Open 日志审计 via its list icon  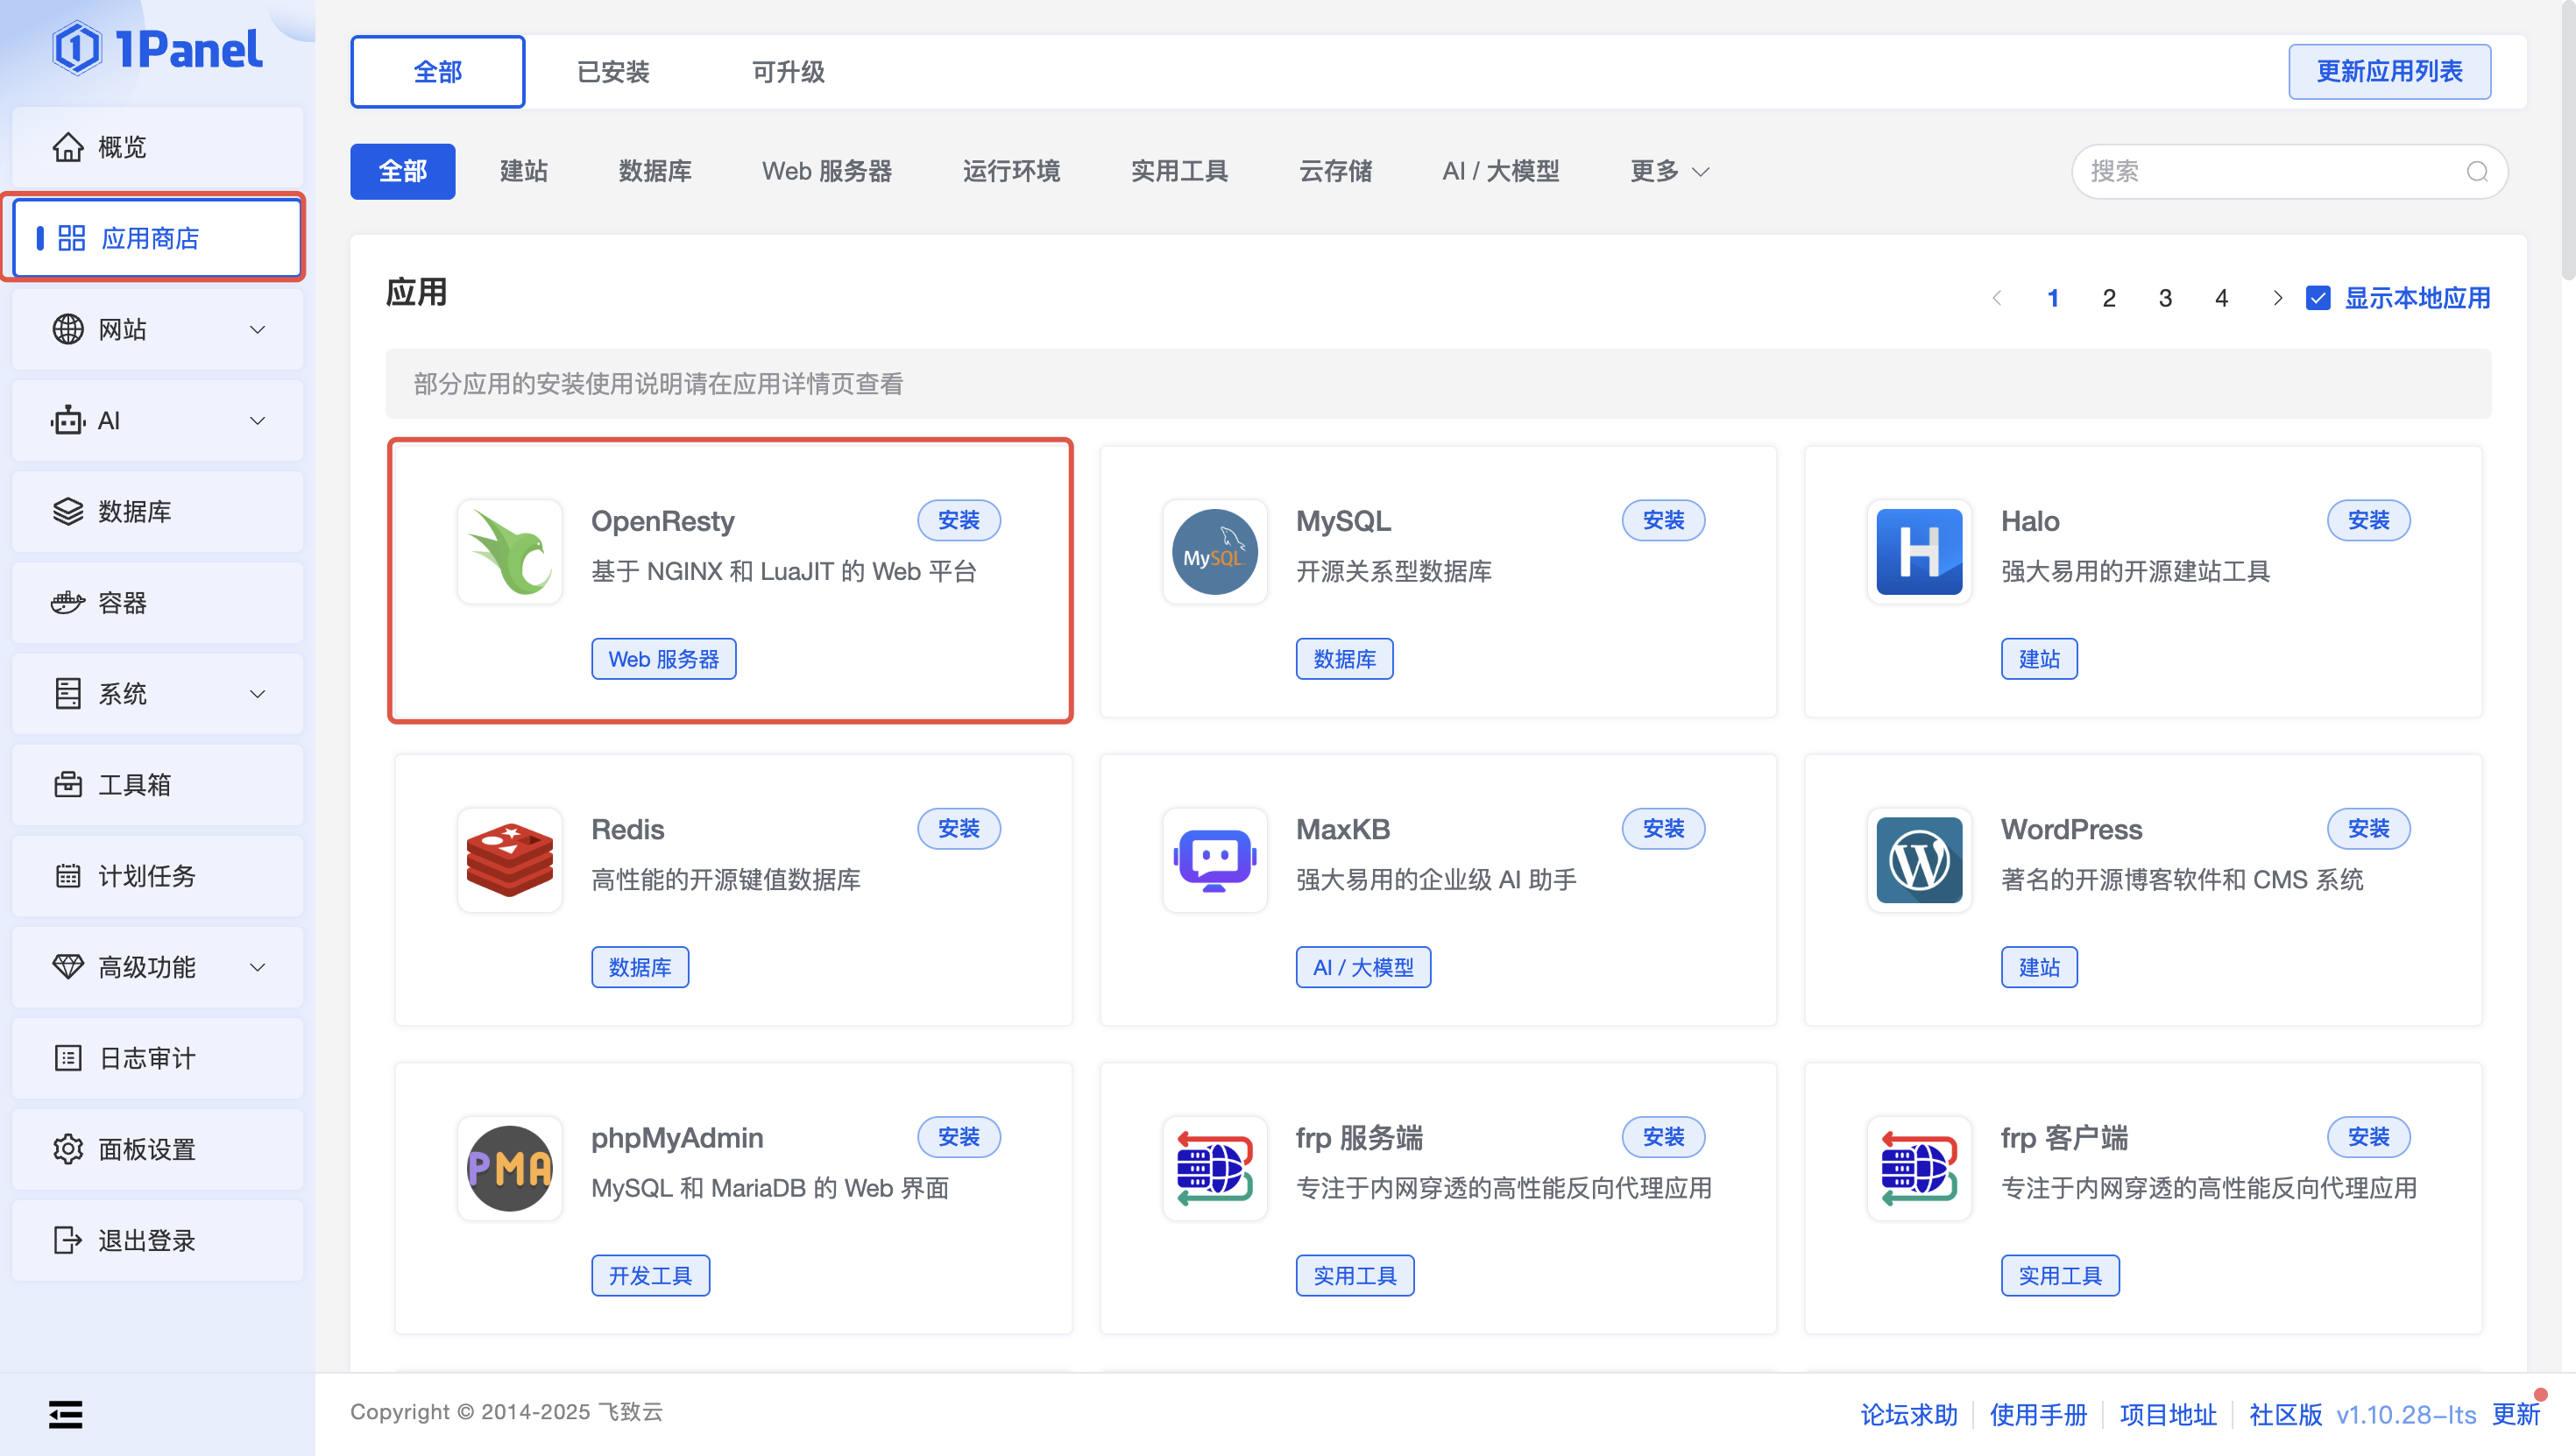point(68,1058)
